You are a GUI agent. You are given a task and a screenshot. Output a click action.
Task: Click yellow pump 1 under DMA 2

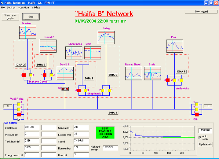point(31,75)
